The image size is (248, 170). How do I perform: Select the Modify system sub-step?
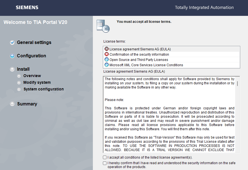click(37, 82)
